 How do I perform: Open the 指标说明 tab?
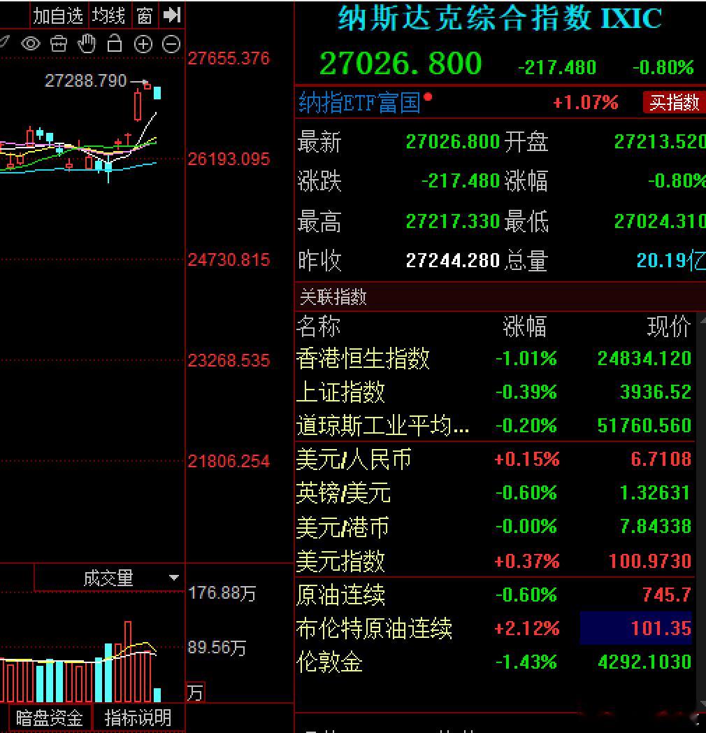coord(138,718)
